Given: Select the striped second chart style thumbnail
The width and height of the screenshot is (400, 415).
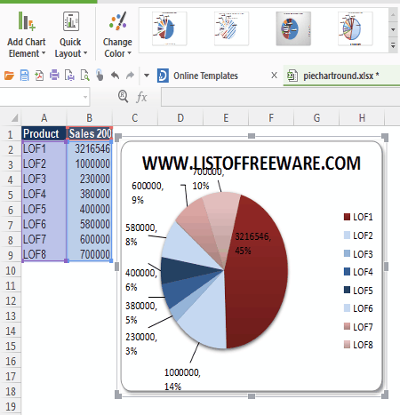Looking at the screenshot, I should click(x=231, y=28).
